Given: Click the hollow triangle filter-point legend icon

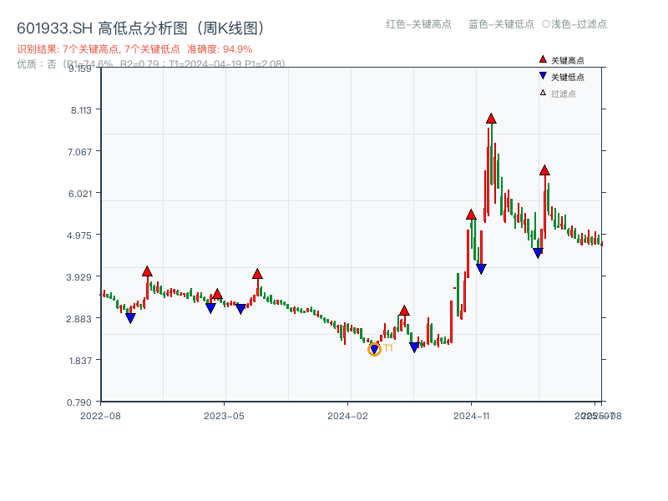Looking at the screenshot, I should (x=543, y=93).
